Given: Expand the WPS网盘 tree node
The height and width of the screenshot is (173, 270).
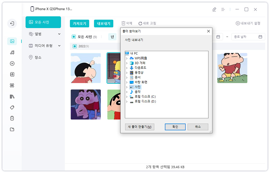Looking at the screenshot, I should [x=127, y=58].
